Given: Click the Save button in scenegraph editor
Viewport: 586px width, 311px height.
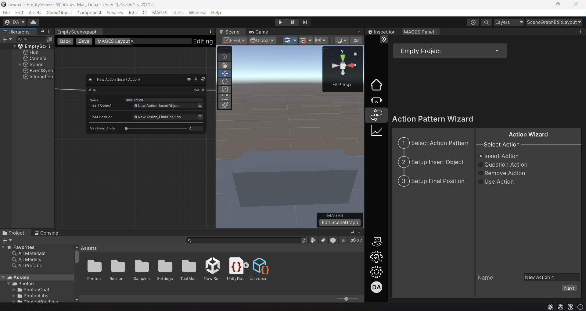Looking at the screenshot, I should point(84,41).
